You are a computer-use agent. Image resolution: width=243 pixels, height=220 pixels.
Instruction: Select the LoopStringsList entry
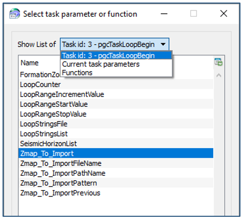point(44,134)
